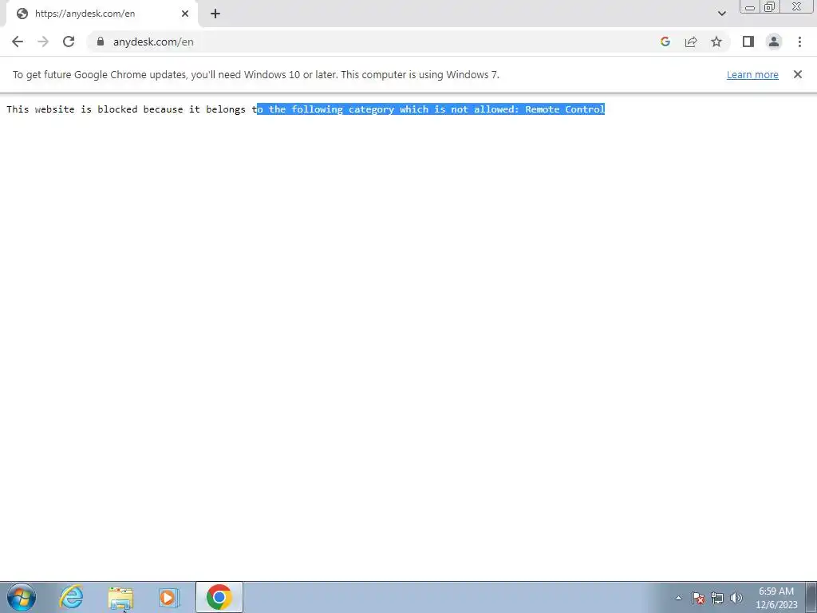Open the Windows Start menu
Viewport: 817px width, 613px height.
pos(22,597)
